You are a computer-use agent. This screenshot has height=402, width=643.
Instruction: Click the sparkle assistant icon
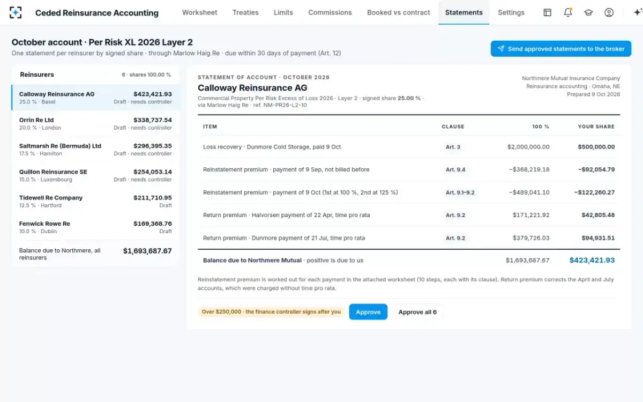[638, 12]
